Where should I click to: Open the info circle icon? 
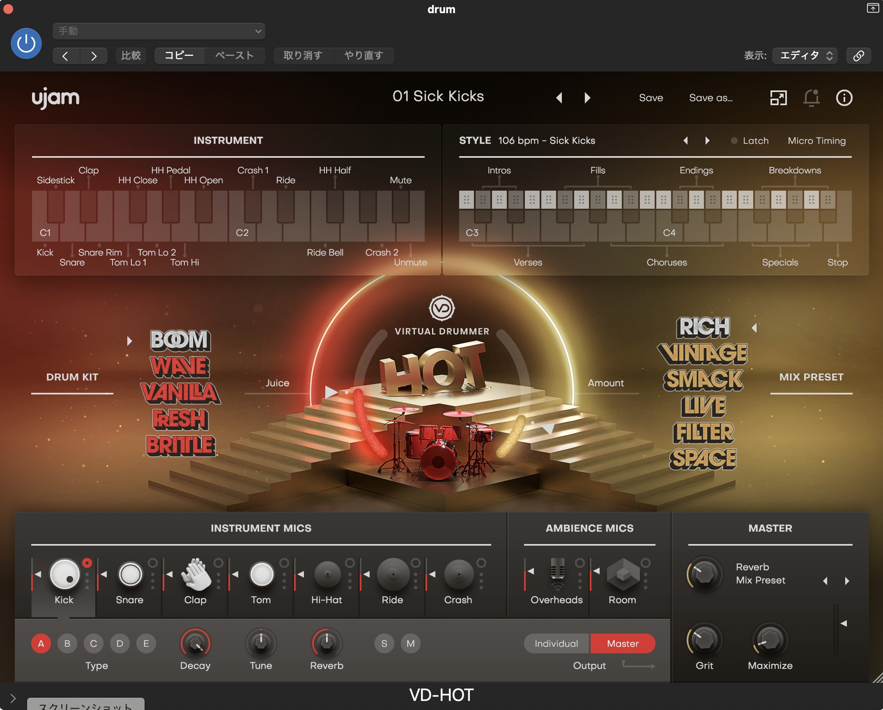click(844, 98)
